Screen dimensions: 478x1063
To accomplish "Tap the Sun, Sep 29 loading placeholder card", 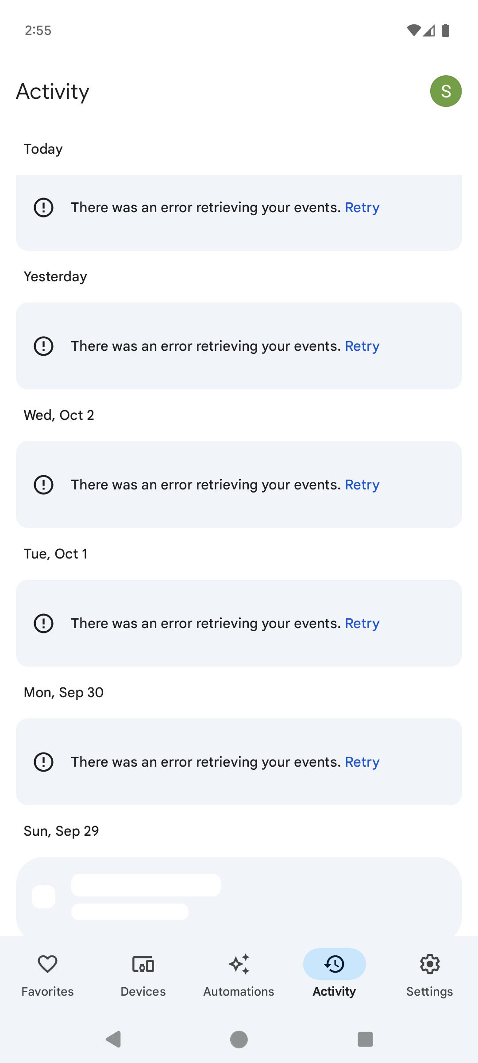I will 239,897.
